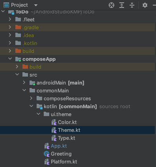Click the composeApp module folder icon
Image resolution: width=156 pixels, height=167 pixels.
18,59
